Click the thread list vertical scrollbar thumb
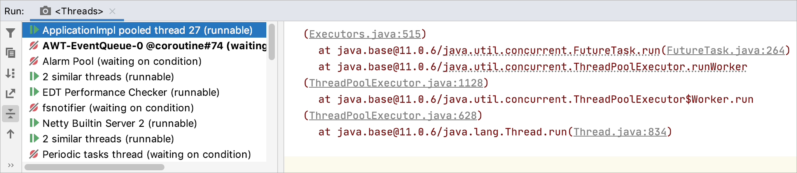The image size is (797, 173). point(272,42)
